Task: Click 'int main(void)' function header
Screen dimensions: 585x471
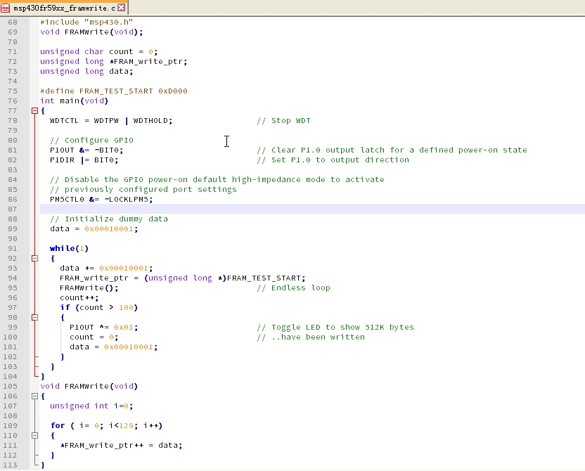Action: click(75, 101)
